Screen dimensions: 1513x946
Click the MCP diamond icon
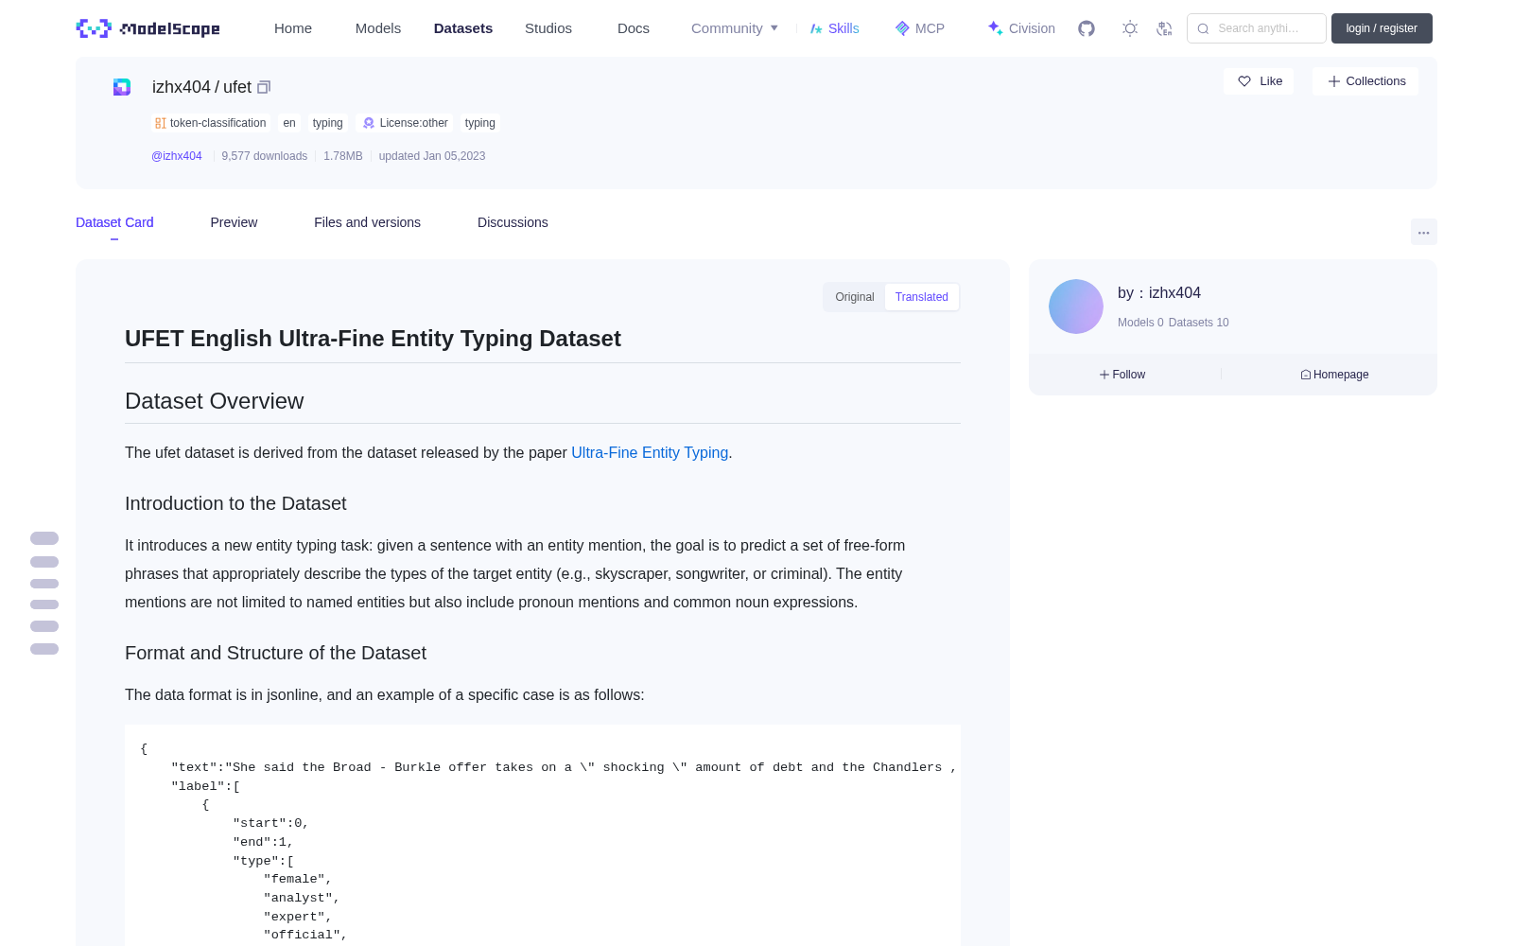click(x=902, y=28)
